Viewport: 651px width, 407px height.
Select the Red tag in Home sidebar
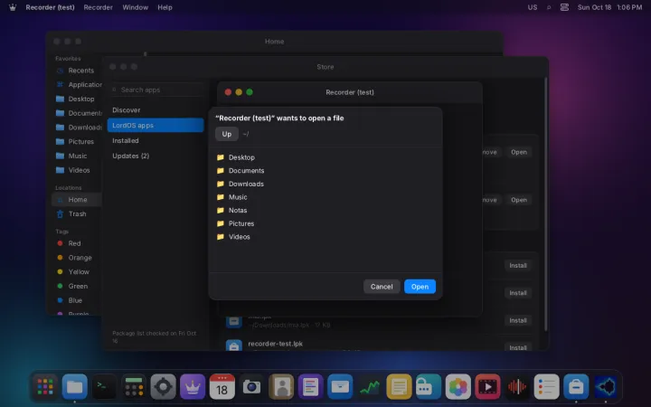[x=77, y=243]
